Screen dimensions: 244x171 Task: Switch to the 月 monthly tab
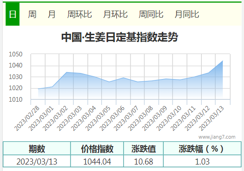52,14
